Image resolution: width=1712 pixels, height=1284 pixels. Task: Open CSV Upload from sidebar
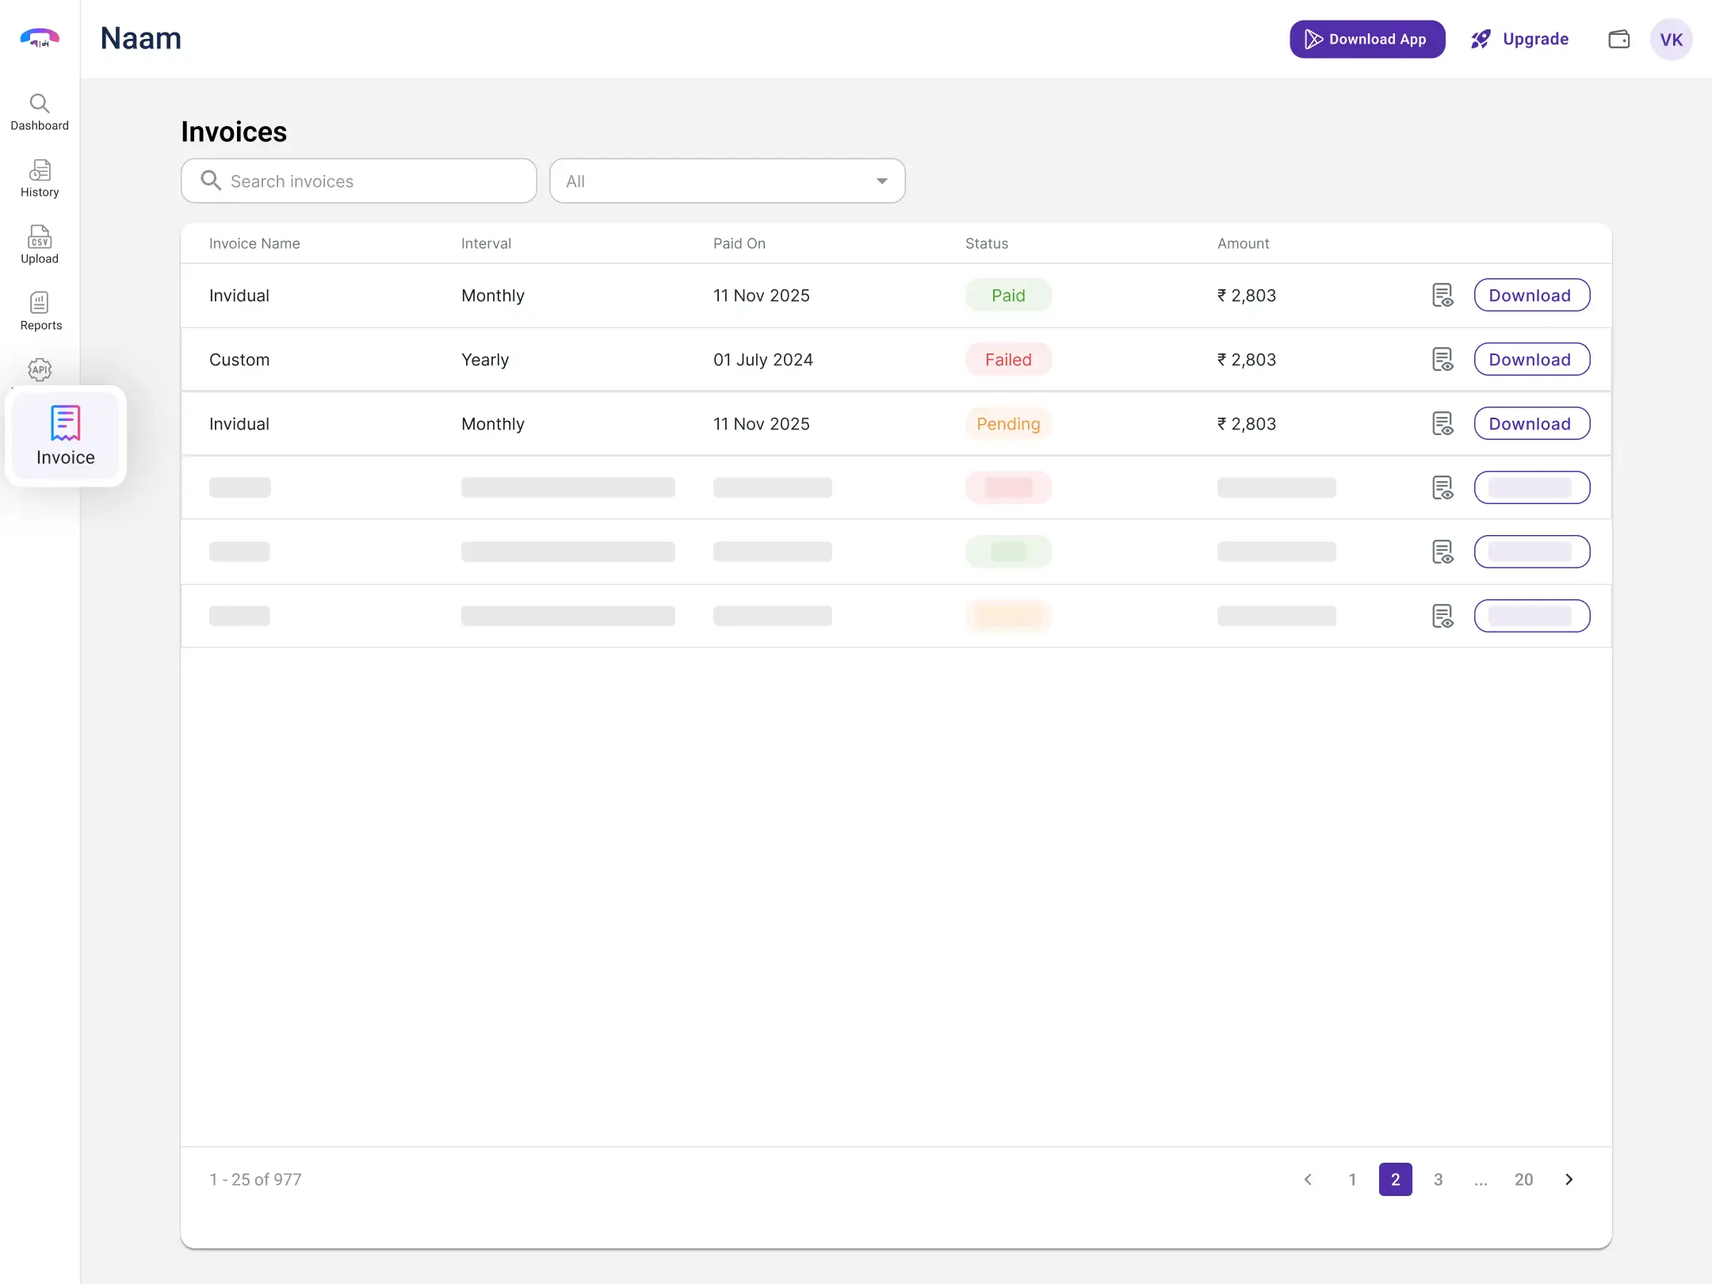pyautogui.click(x=40, y=244)
